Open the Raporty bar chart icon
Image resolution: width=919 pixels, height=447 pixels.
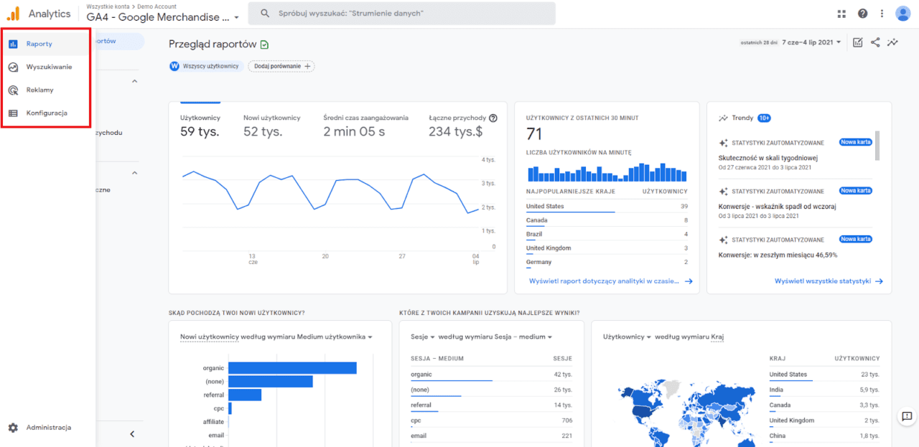pos(13,44)
